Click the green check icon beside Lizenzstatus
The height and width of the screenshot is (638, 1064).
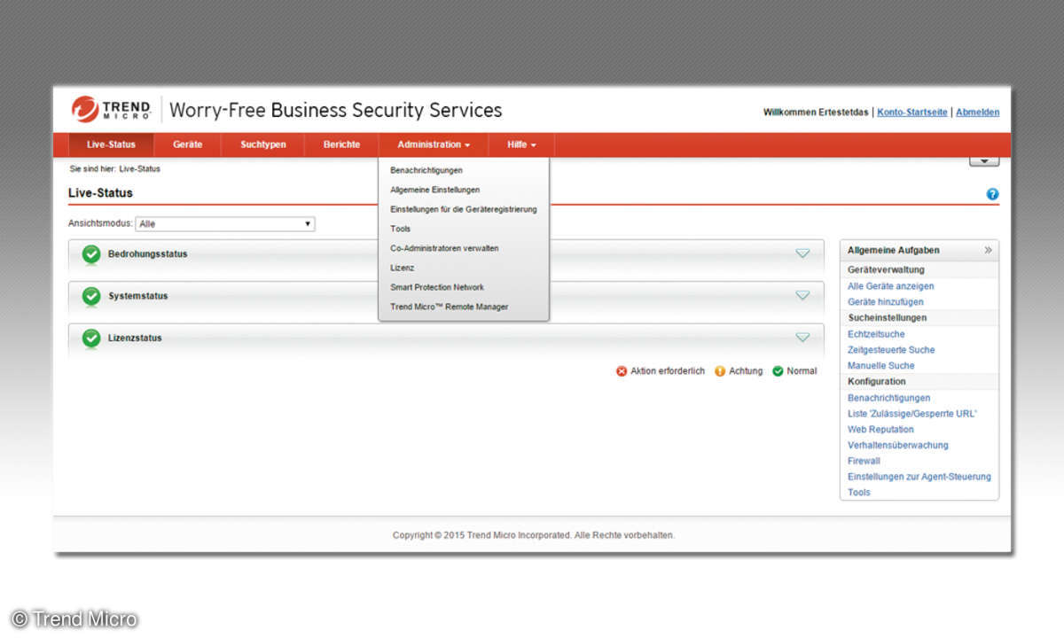point(90,338)
